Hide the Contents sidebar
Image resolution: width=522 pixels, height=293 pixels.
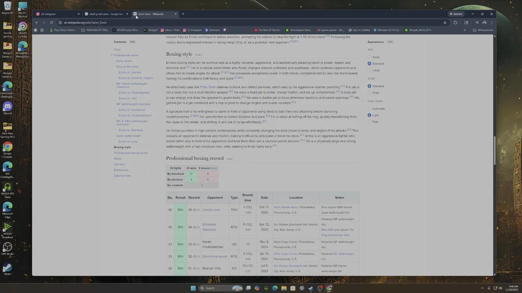tap(133, 42)
